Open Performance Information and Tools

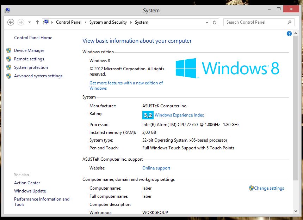point(42,202)
